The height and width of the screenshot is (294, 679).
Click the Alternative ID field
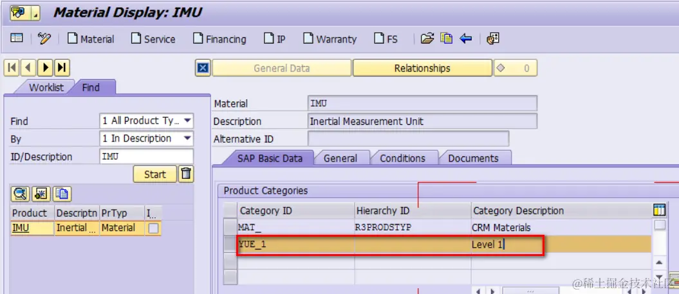[408, 139]
